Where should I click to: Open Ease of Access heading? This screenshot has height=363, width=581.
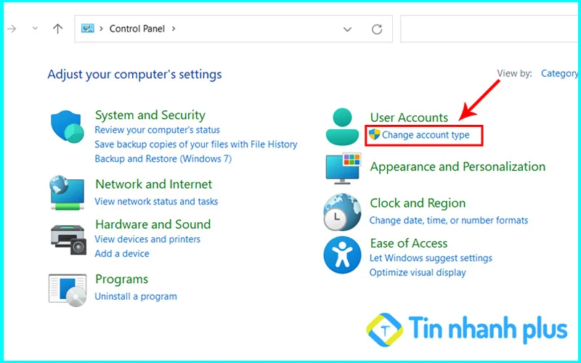409,243
